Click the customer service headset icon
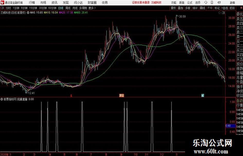The width and height of the screenshot is (243, 156). (x=206, y=3)
